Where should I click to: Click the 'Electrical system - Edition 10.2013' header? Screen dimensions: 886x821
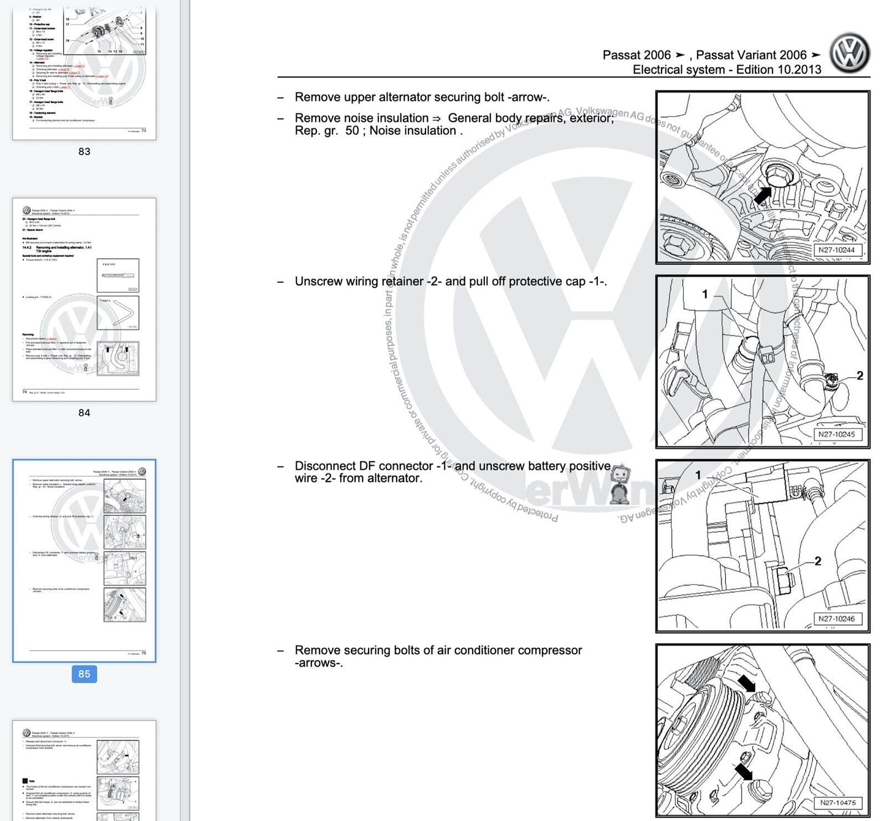(x=727, y=69)
